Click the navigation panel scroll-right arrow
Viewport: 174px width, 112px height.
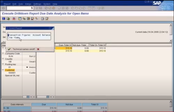pos(34,97)
